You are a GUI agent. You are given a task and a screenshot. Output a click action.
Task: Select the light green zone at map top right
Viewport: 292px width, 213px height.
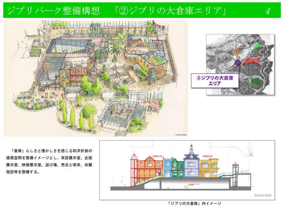(x=258, y=46)
